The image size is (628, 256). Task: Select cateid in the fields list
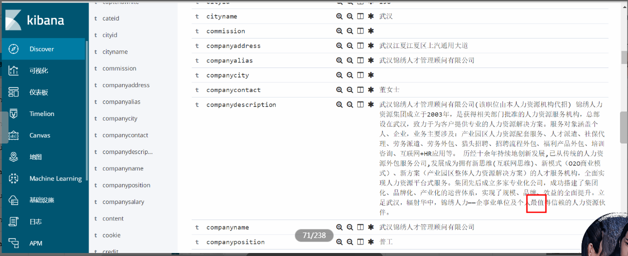pos(111,18)
